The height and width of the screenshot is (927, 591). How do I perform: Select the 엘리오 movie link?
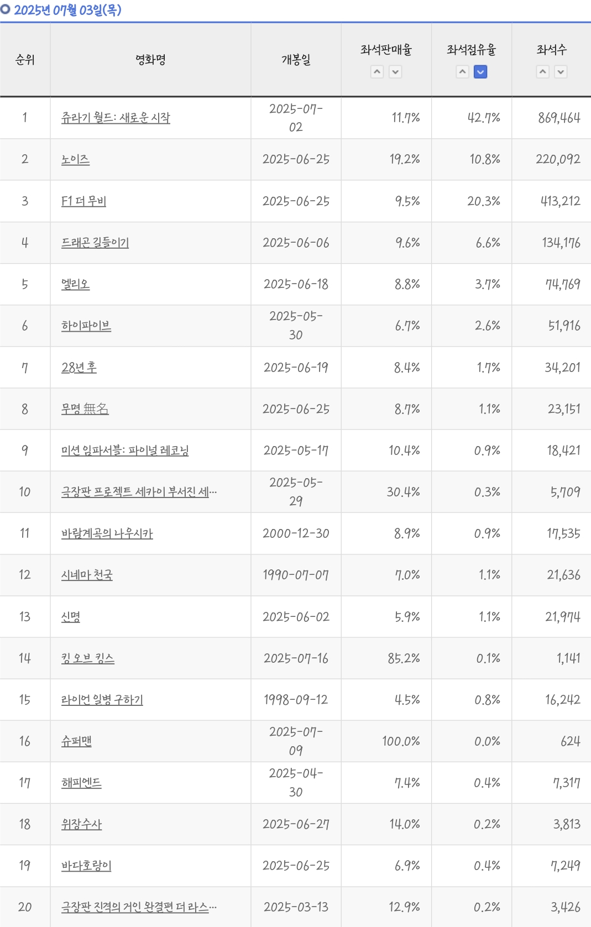click(x=75, y=284)
